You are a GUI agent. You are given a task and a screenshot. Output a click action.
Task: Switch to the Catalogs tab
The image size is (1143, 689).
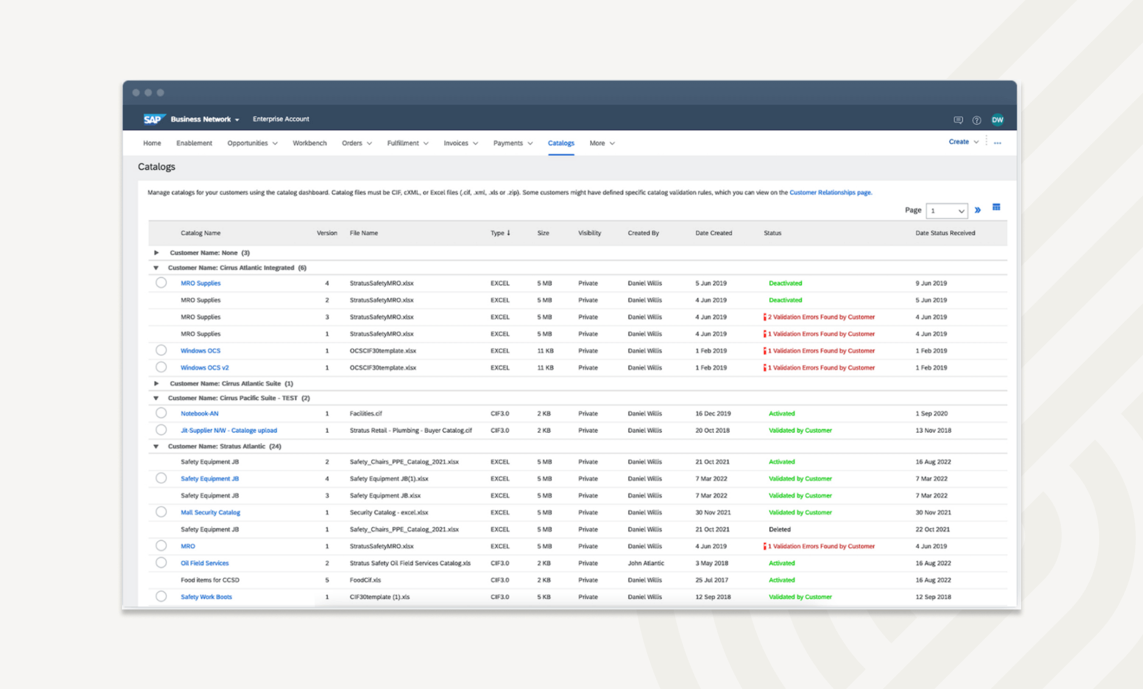point(561,143)
